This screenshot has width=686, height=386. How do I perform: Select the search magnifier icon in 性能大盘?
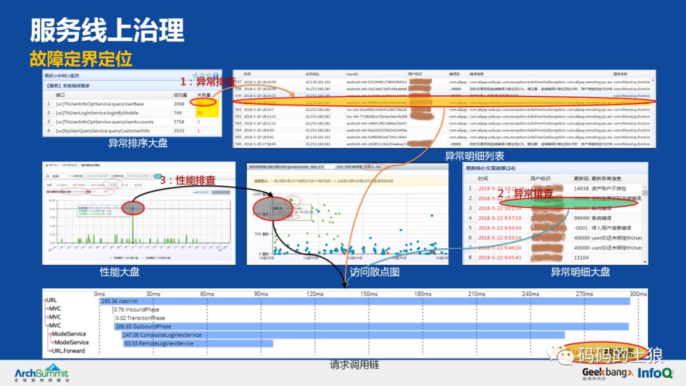49,175
